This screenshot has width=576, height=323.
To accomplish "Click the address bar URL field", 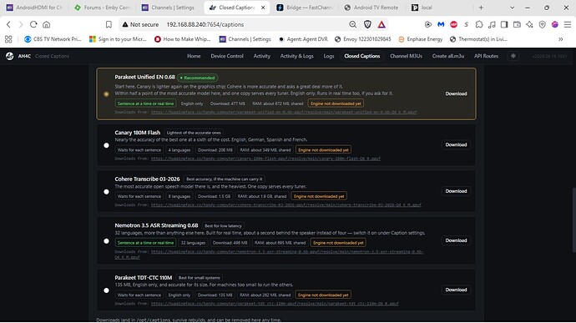I will coord(254,24).
